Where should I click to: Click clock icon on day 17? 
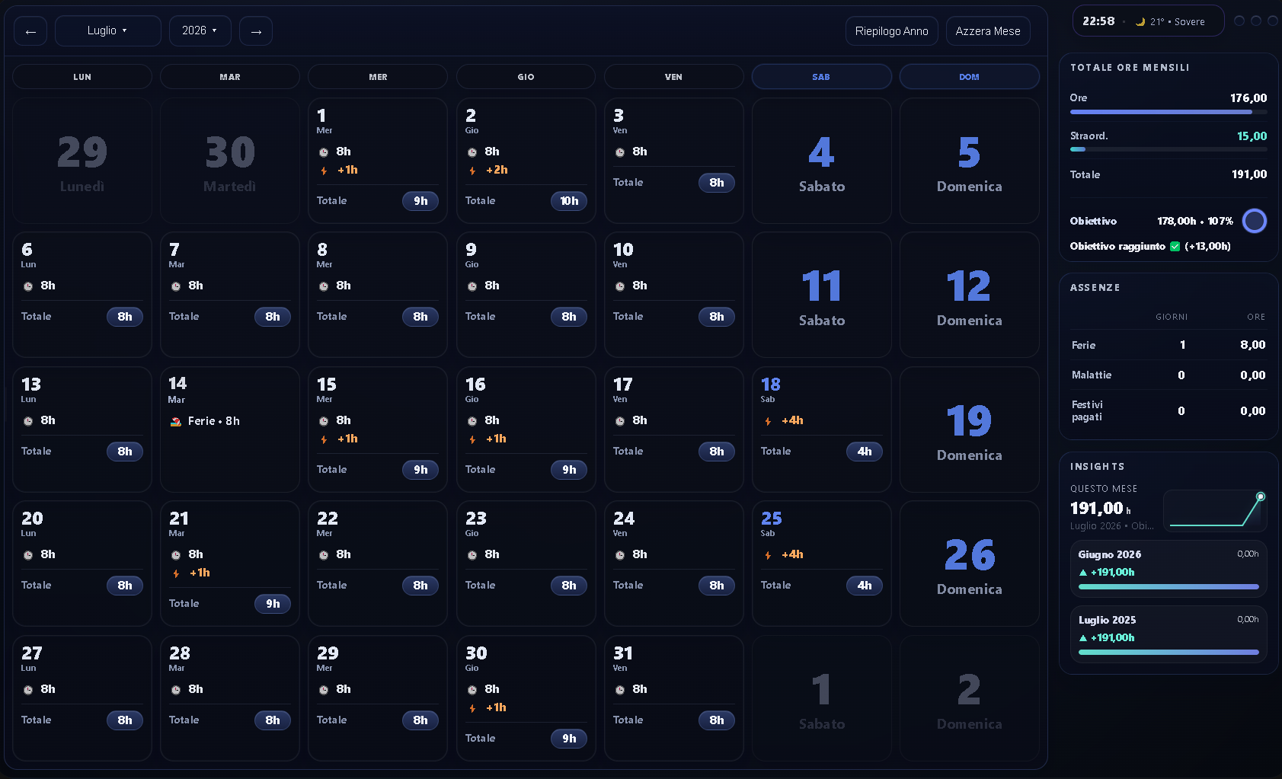[x=620, y=421]
